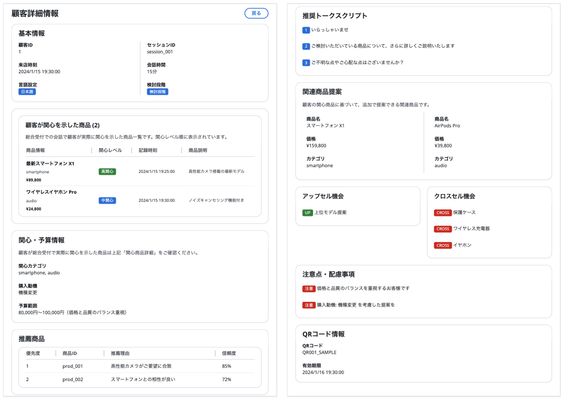Select the AirPods Pro related product name
The height and width of the screenshot is (402, 567).
click(x=447, y=126)
